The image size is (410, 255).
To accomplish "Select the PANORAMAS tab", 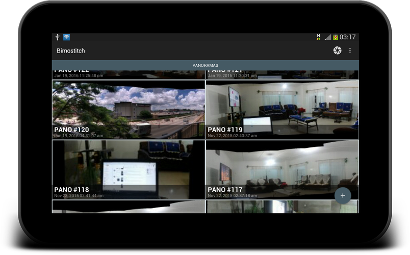I will point(206,65).
